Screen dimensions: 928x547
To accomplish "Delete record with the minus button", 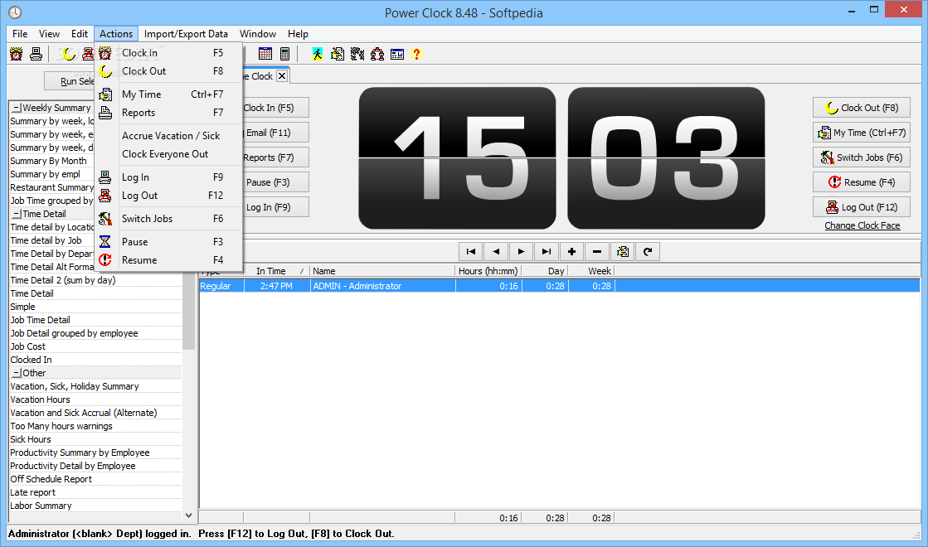I will click(x=597, y=251).
